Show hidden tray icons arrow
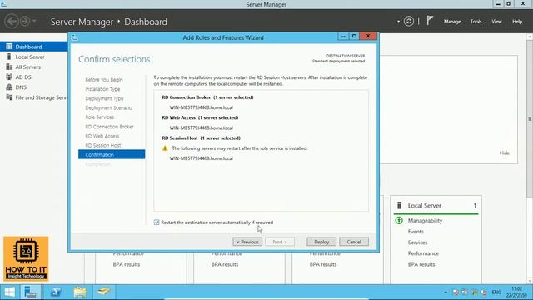The height and width of the screenshot is (300, 533). [x=446, y=292]
